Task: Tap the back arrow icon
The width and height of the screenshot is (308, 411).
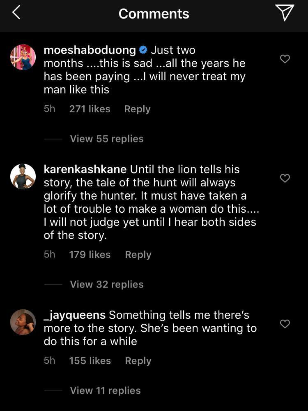Action: pyautogui.click(x=16, y=13)
